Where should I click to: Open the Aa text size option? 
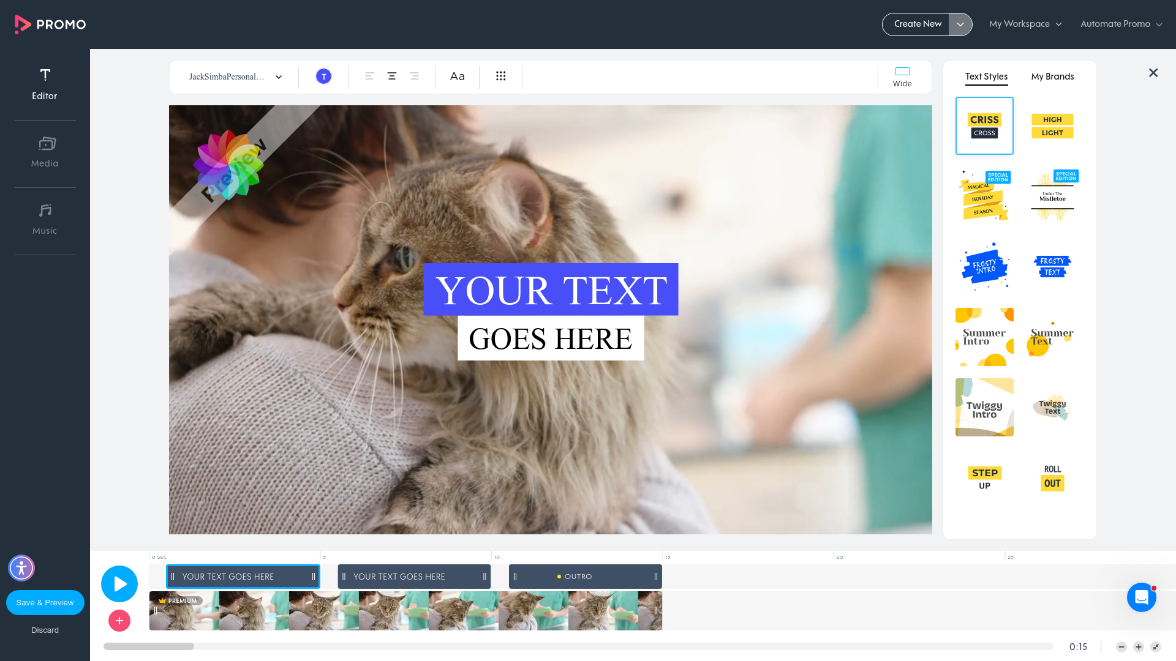(458, 77)
